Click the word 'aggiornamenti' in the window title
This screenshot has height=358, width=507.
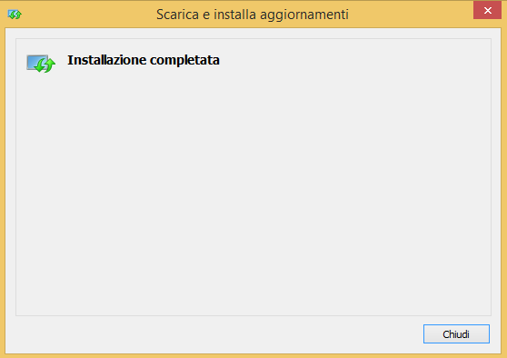(x=304, y=15)
